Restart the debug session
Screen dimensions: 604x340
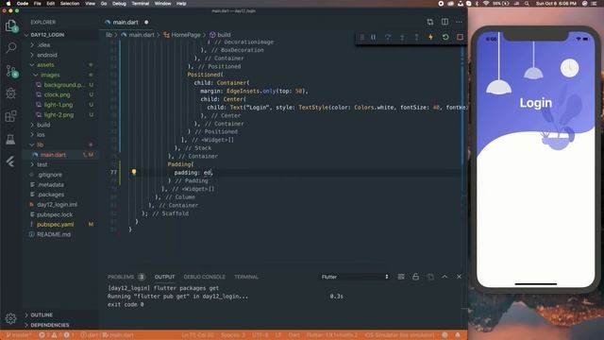pyautogui.click(x=445, y=37)
